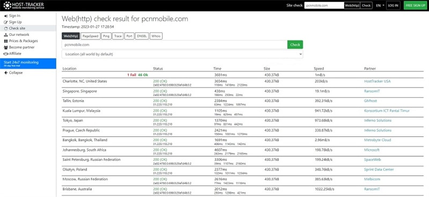
Task: Open the Become partner menu item
Action: point(21,47)
